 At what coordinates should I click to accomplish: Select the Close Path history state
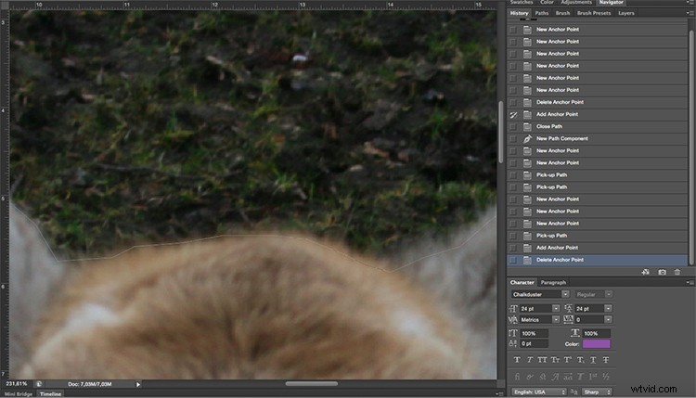pos(597,126)
